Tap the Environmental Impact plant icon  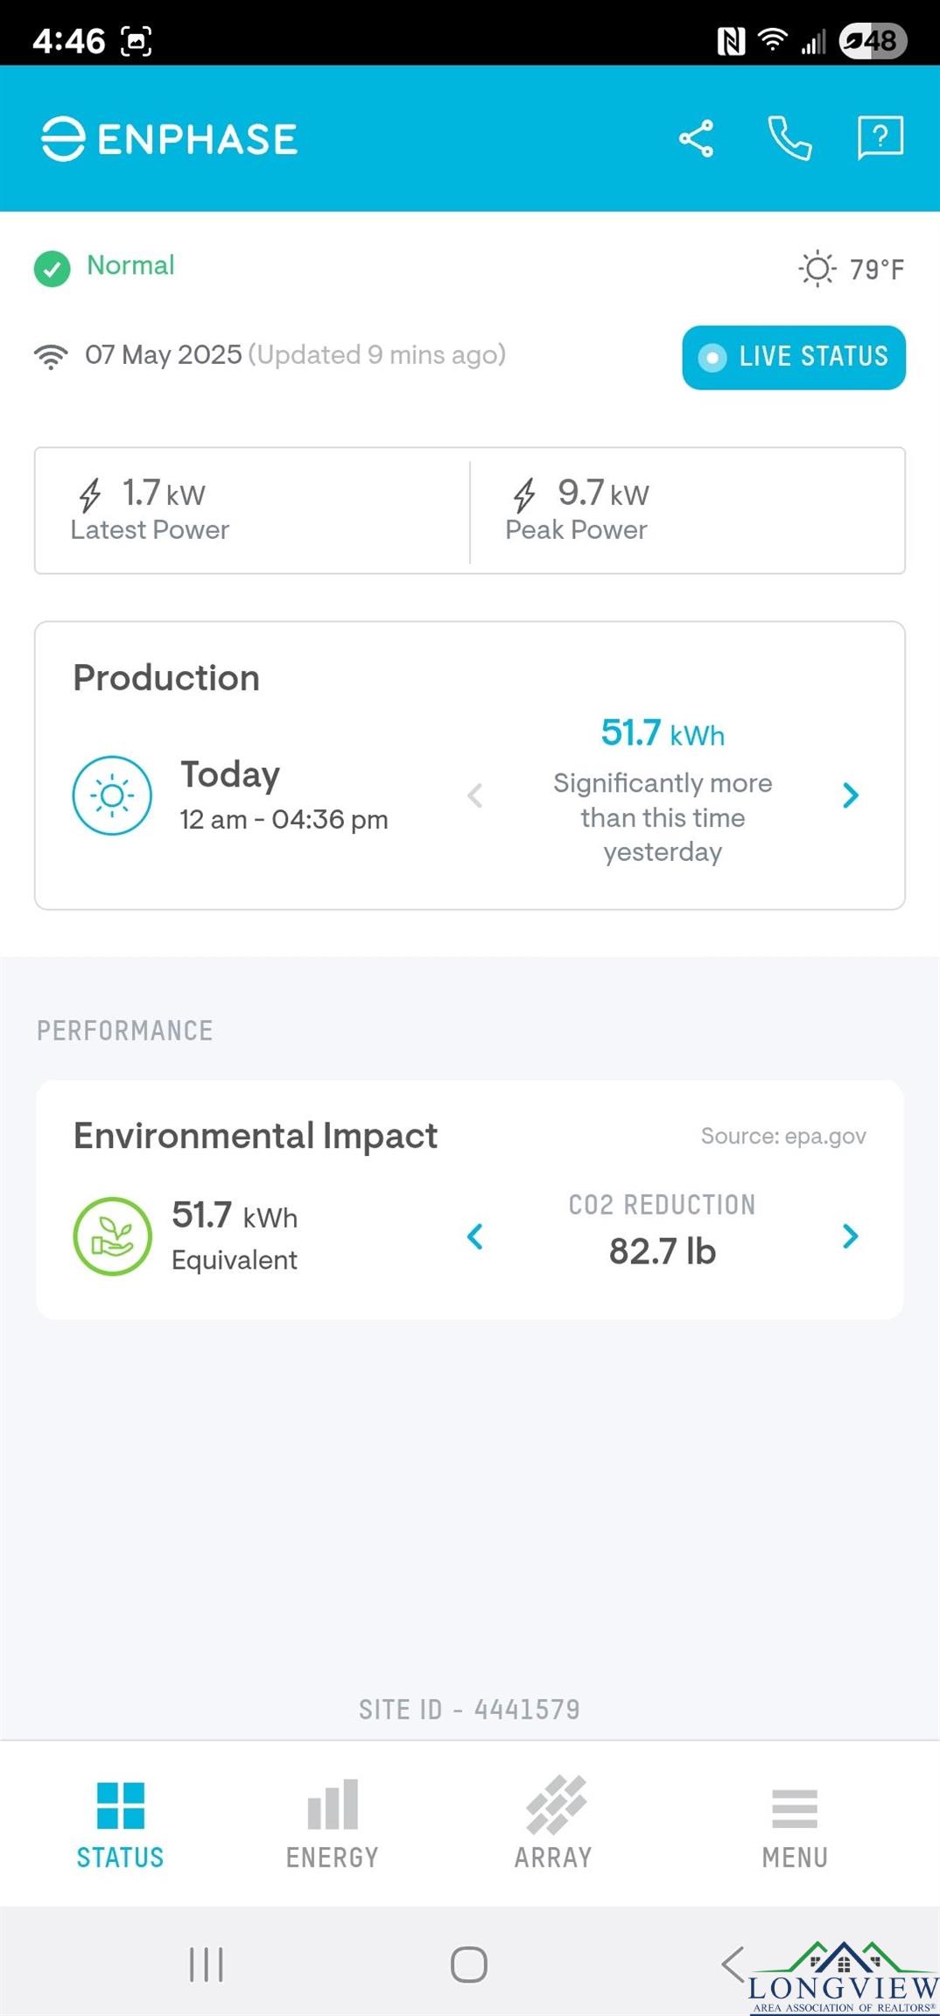(x=112, y=1236)
